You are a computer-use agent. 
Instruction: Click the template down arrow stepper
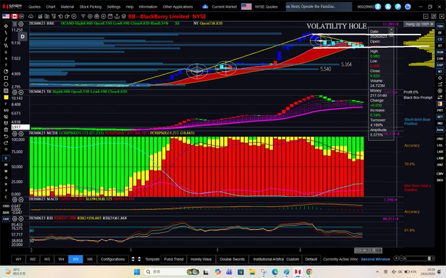tap(139, 259)
